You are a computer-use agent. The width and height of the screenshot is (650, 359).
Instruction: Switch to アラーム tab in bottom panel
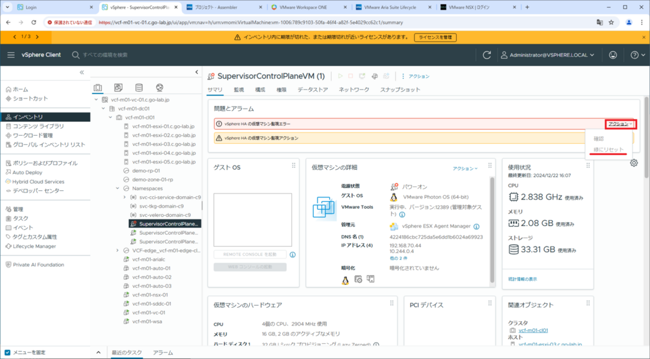pos(163,353)
